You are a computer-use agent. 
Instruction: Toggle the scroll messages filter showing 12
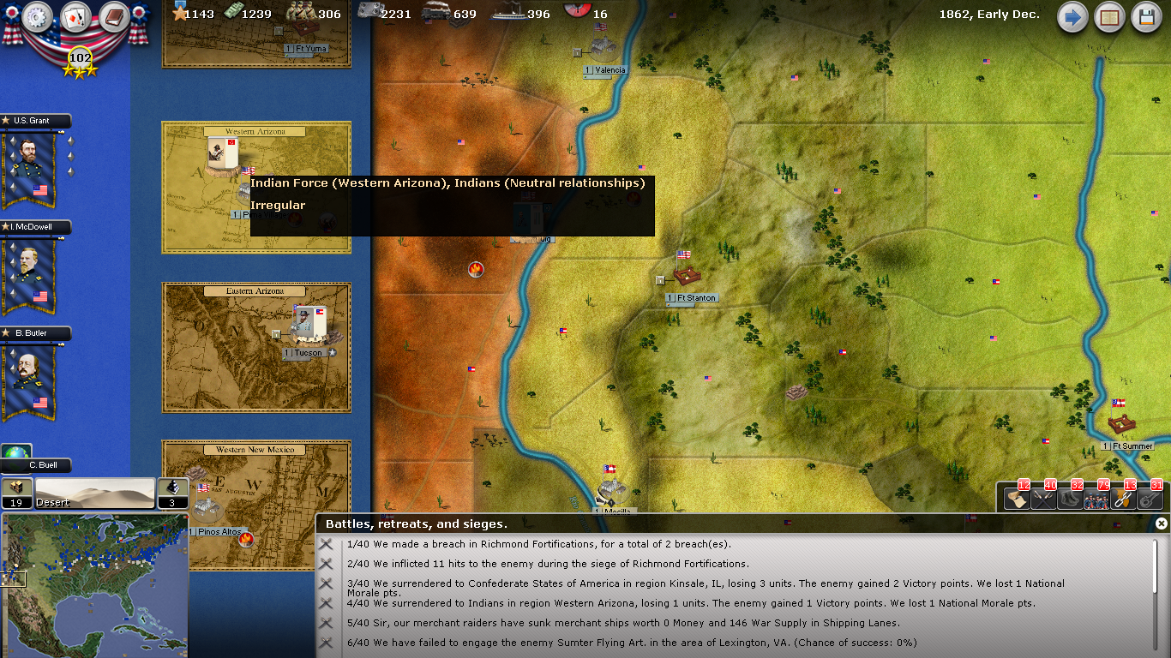pyautogui.click(x=1017, y=497)
